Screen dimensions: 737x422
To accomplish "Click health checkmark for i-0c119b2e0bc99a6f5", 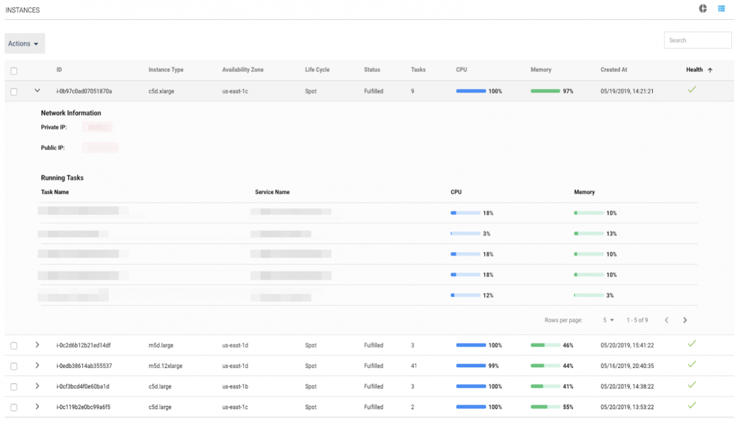I will [692, 405].
